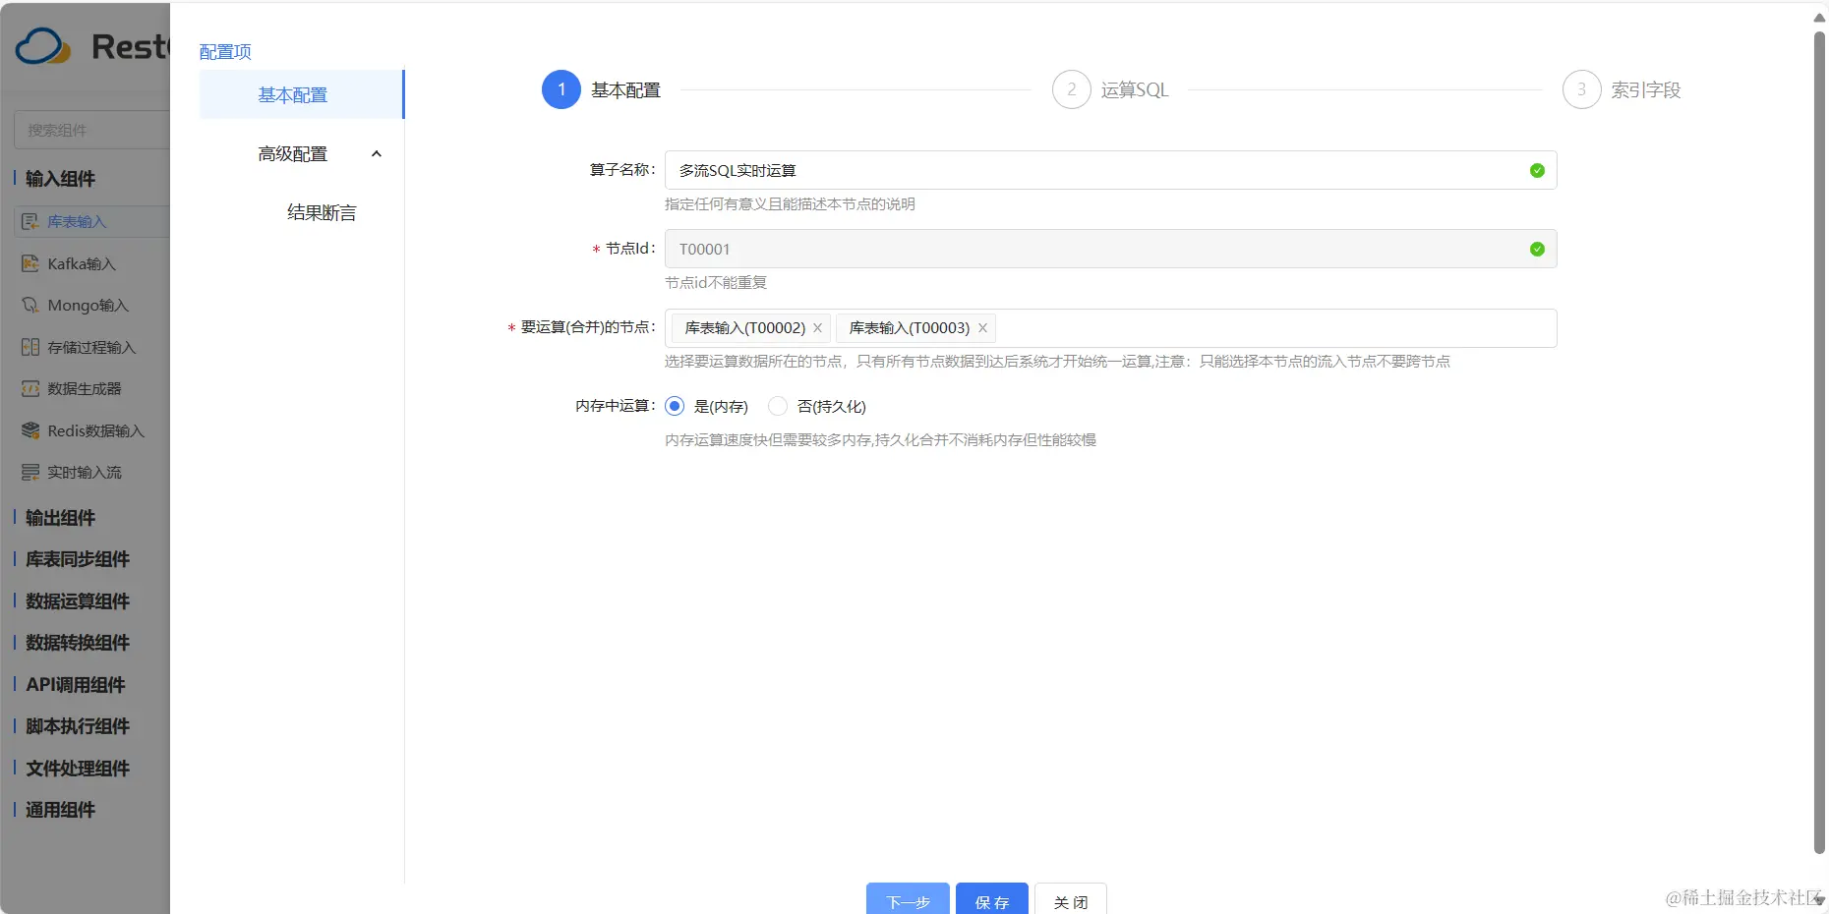Screen dimensions: 1829x914
Task: Focus the 节点Id input field
Action: (1110, 250)
